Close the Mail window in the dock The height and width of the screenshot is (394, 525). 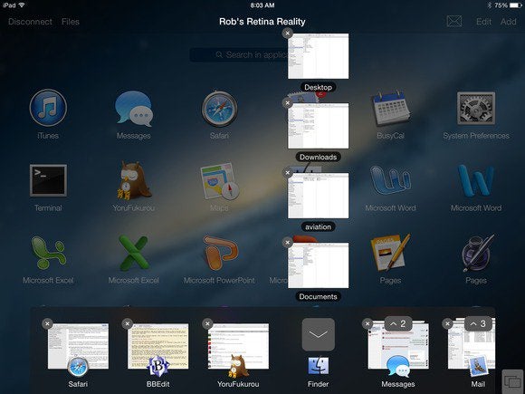point(447,323)
